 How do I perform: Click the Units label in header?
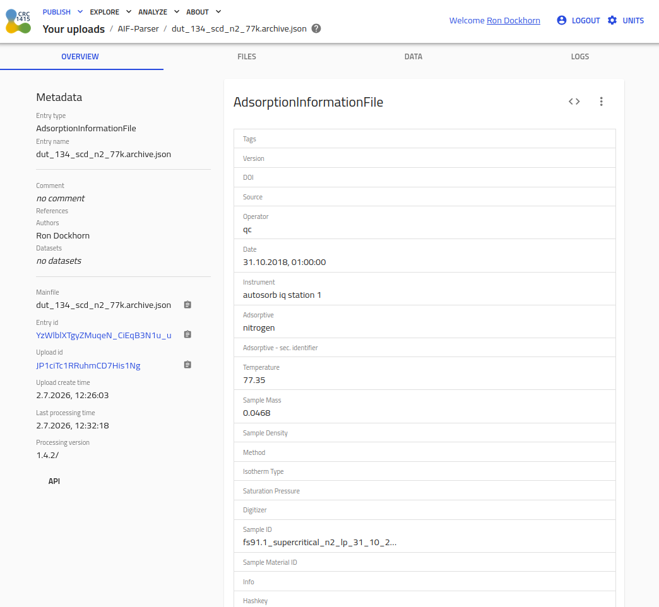click(x=633, y=21)
